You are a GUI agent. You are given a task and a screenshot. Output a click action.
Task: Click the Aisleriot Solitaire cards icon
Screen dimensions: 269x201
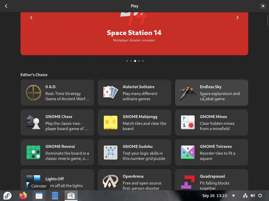click(111, 92)
